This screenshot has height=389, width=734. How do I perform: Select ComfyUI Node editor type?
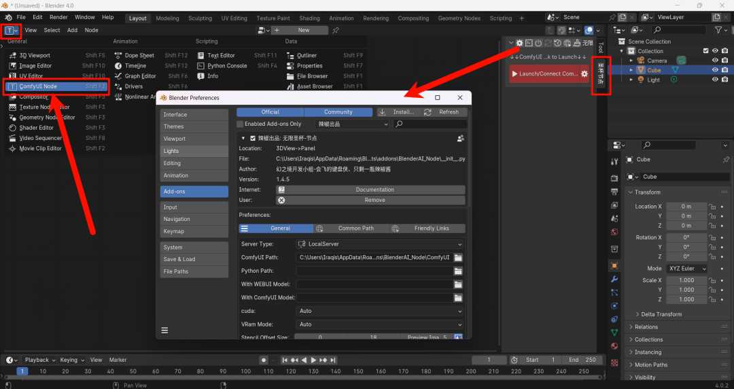pyautogui.click(x=56, y=86)
